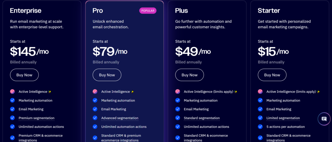Screen dimensions: 332x142
Task: Expand Limited segmentation details in Starter
Action: pos(283,118)
